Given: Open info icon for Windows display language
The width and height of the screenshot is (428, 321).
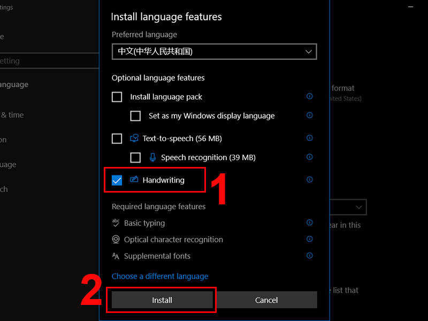Looking at the screenshot, I should point(310,115).
